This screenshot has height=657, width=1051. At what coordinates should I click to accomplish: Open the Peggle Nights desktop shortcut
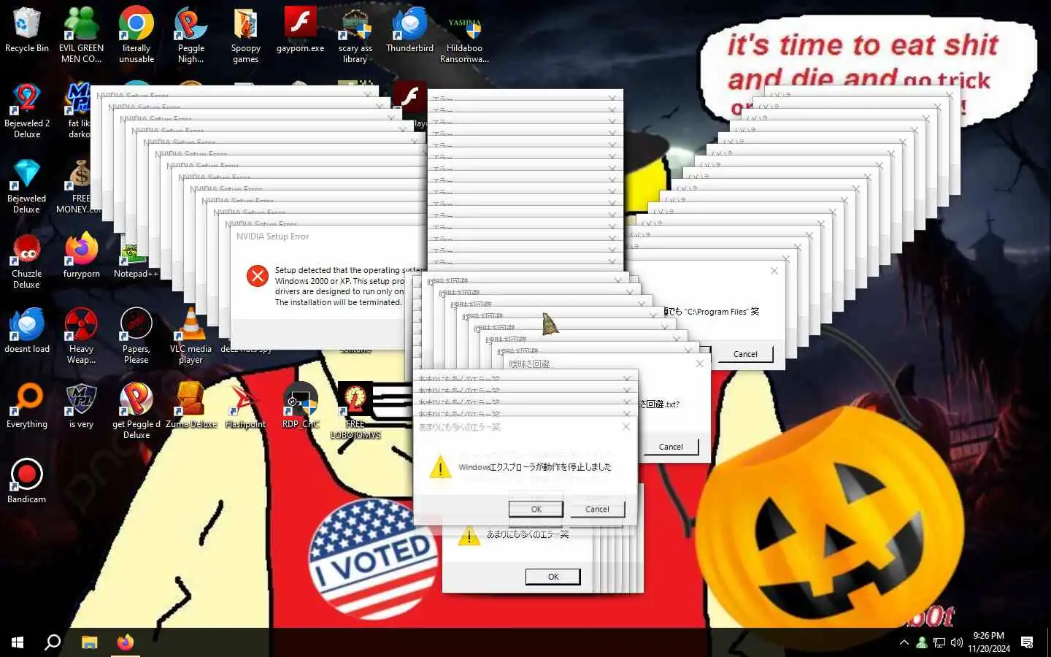190,34
